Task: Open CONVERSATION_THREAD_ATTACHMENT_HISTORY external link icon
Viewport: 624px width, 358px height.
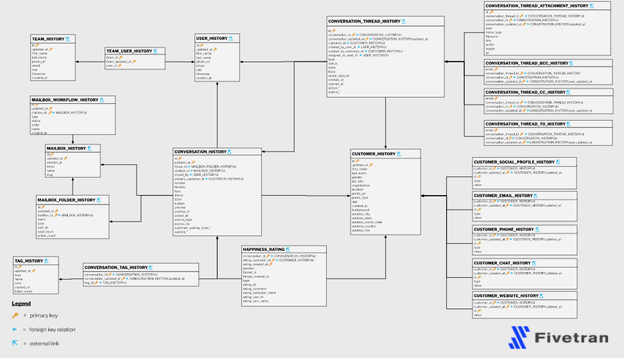Action: [x=591, y=6]
